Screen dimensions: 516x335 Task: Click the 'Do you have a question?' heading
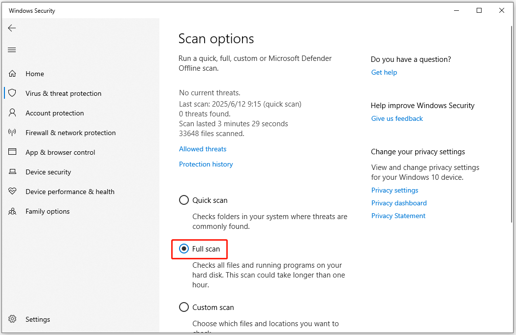411,59
